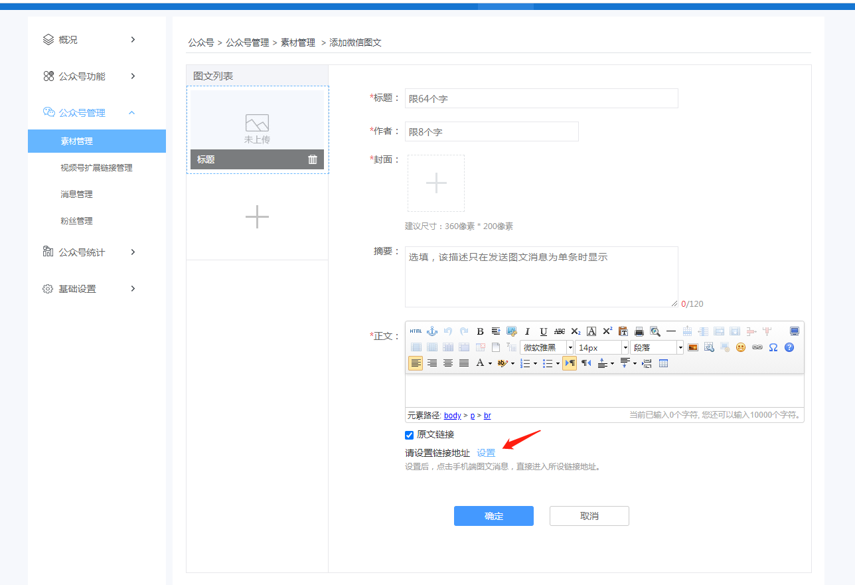The height and width of the screenshot is (585, 855).
Task: Insert an anchor in the editor
Action: coord(432,331)
